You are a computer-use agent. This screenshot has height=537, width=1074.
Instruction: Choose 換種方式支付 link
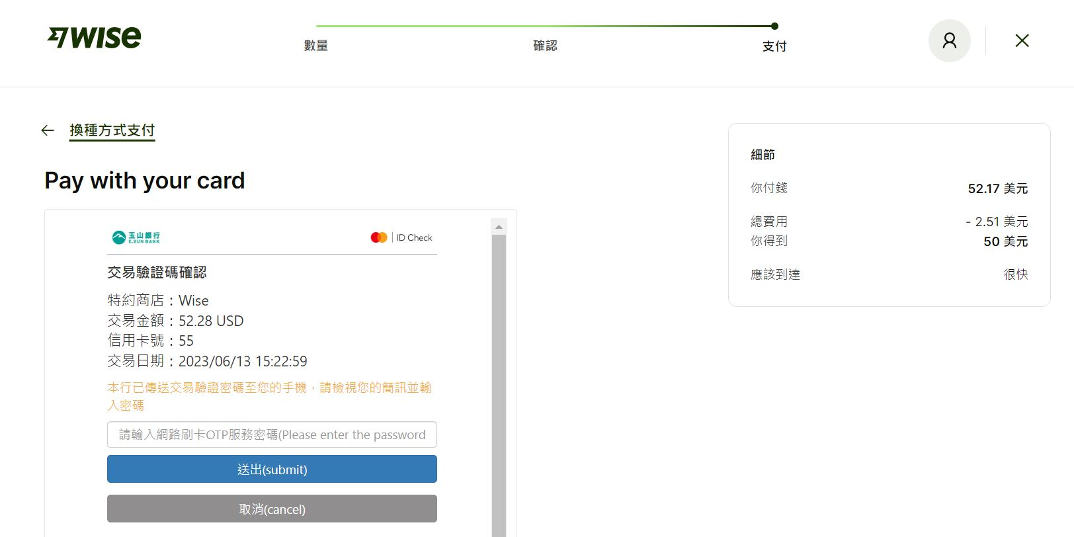[112, 130]
